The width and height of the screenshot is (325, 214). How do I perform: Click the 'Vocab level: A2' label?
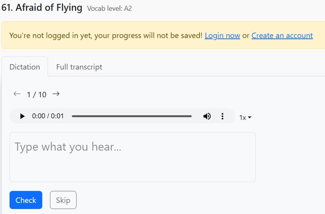(110, 8)
